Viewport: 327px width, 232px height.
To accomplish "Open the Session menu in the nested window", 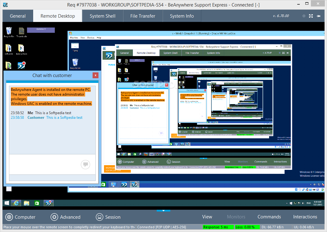I will pos(173,162).
